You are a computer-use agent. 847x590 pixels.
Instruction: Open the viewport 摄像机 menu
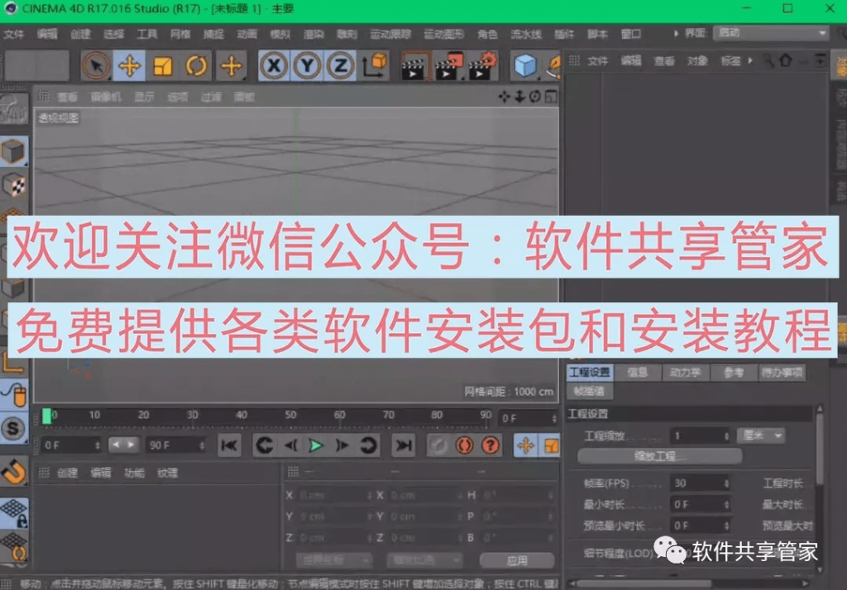coord(106,97)
